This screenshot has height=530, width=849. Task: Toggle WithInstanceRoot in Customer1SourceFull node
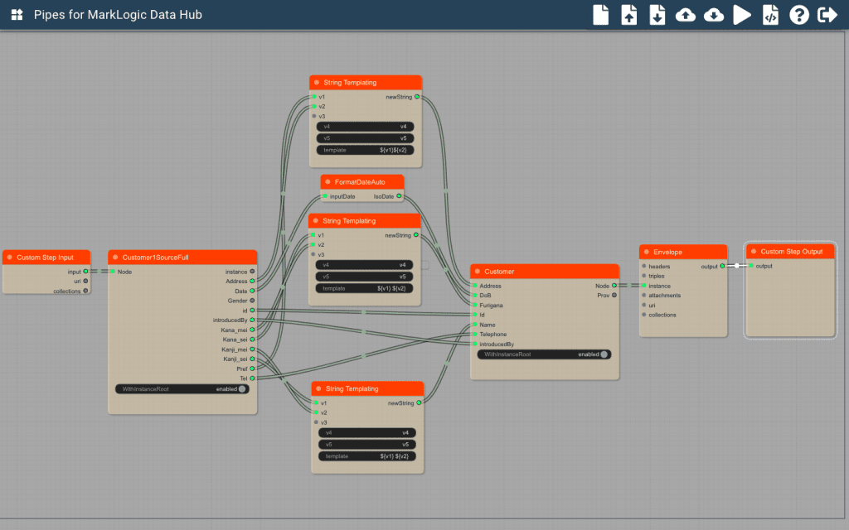click(x=242, y=388)
